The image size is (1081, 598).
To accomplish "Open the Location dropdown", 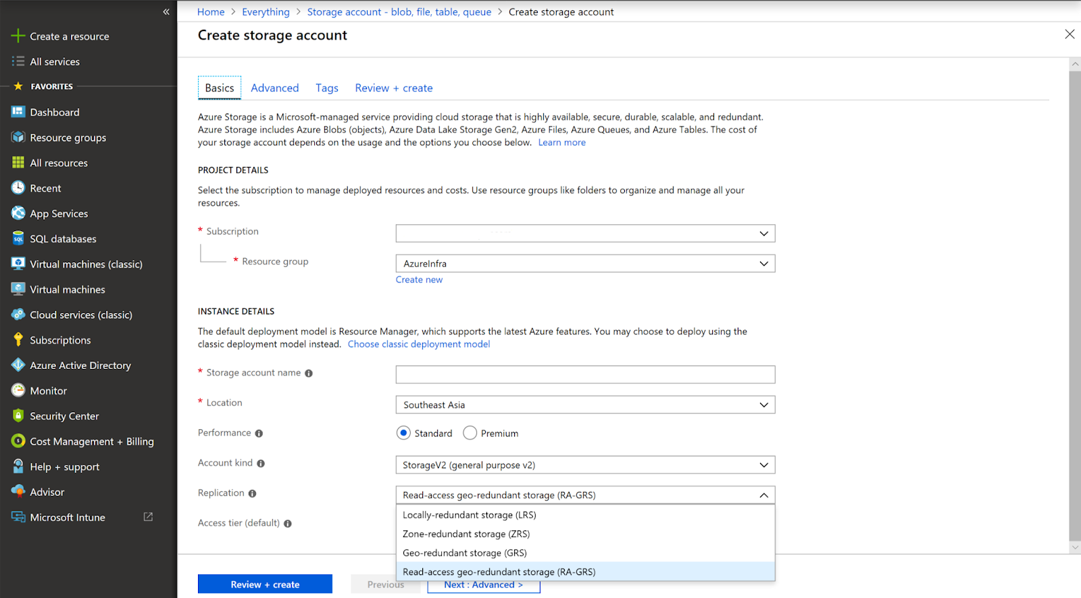I will point(585,405).
